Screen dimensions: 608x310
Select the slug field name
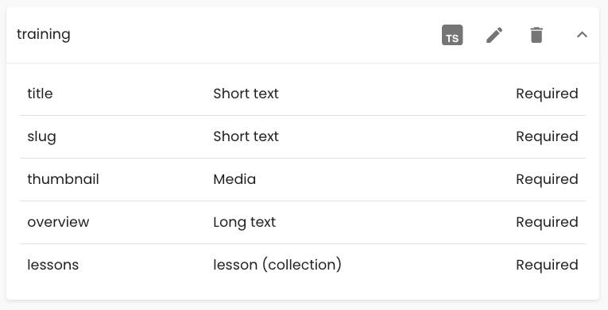tap(41, 137)
